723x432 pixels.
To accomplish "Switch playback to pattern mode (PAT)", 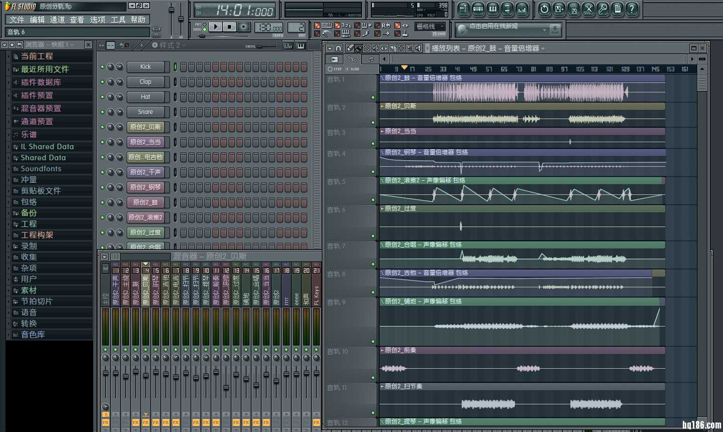I will (x=204, y=24).
